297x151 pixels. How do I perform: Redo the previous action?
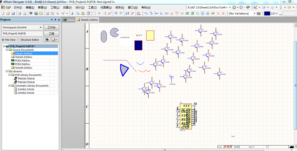pyautogui.click(x=121, y=14)
